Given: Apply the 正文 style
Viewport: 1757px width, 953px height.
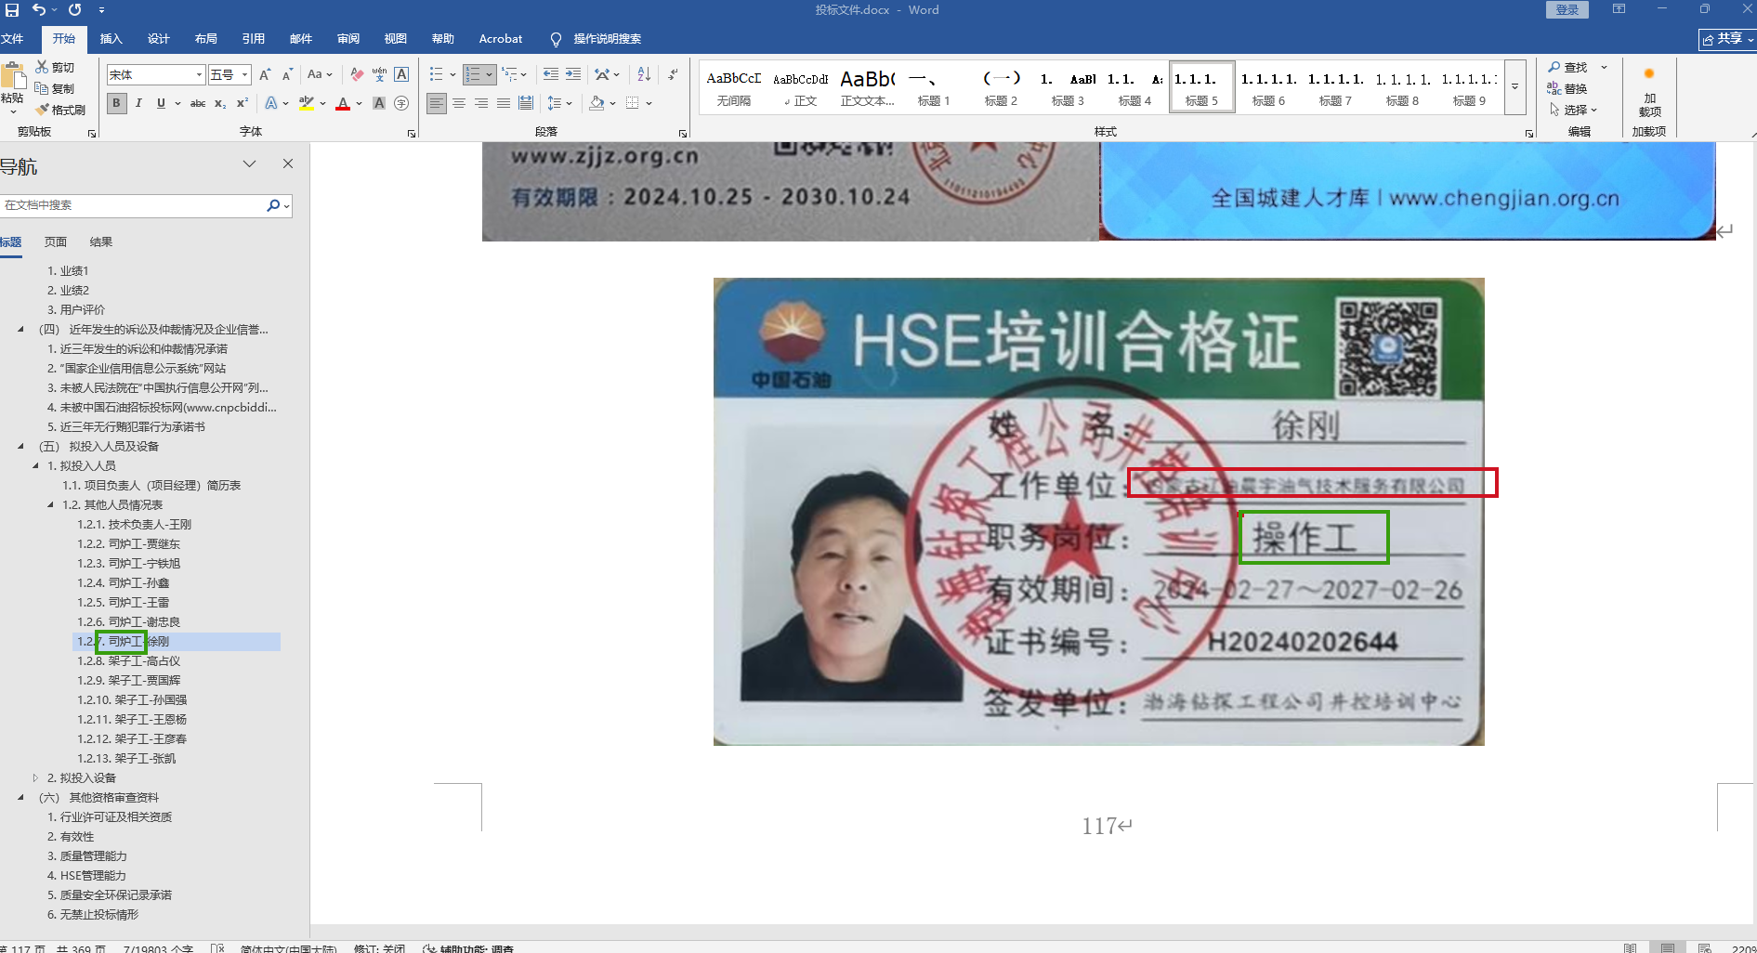Looking at the screenshot, I should 800,86.
